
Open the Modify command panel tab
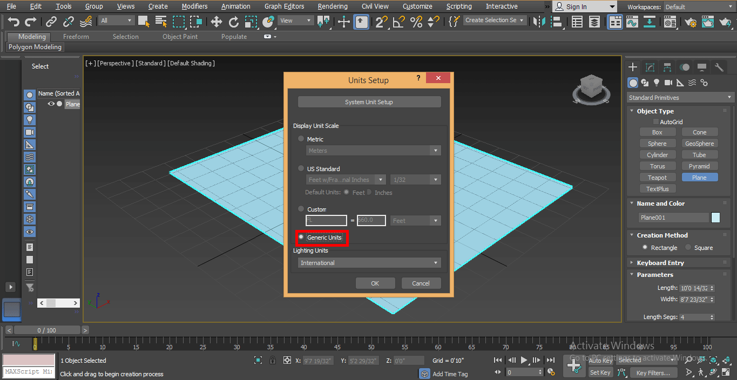pos(650,67)
